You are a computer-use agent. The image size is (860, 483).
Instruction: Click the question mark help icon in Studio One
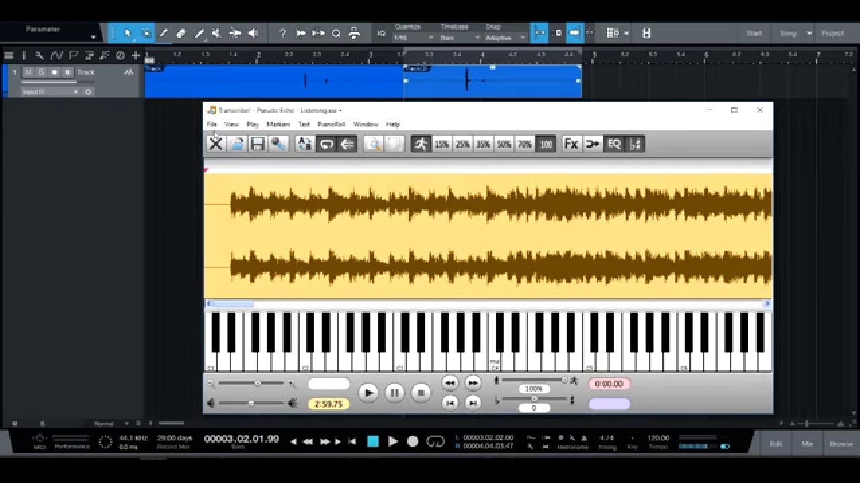[283, 33]
